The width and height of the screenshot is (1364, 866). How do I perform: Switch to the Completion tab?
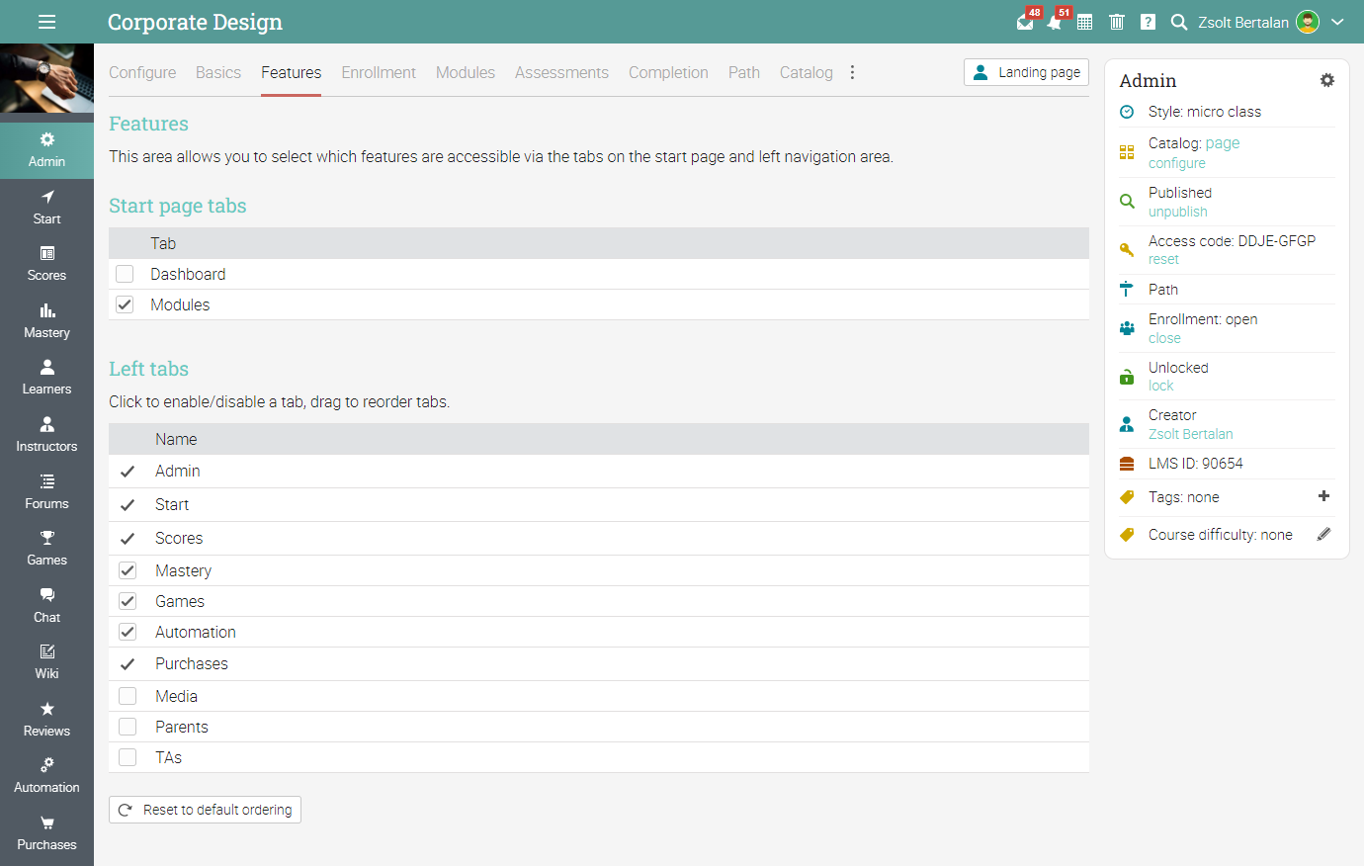click(x=668, y=72)
